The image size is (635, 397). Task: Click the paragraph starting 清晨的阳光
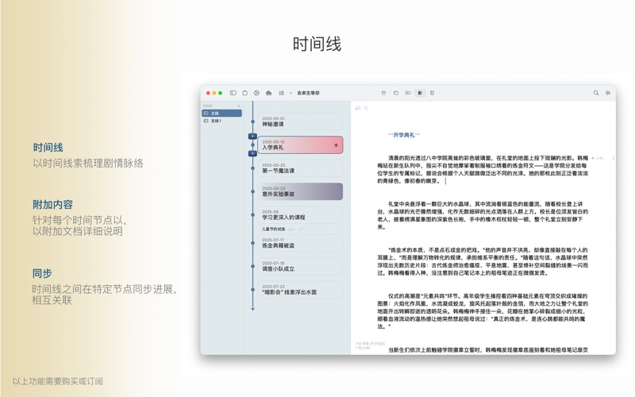click(x=483, y=169)
